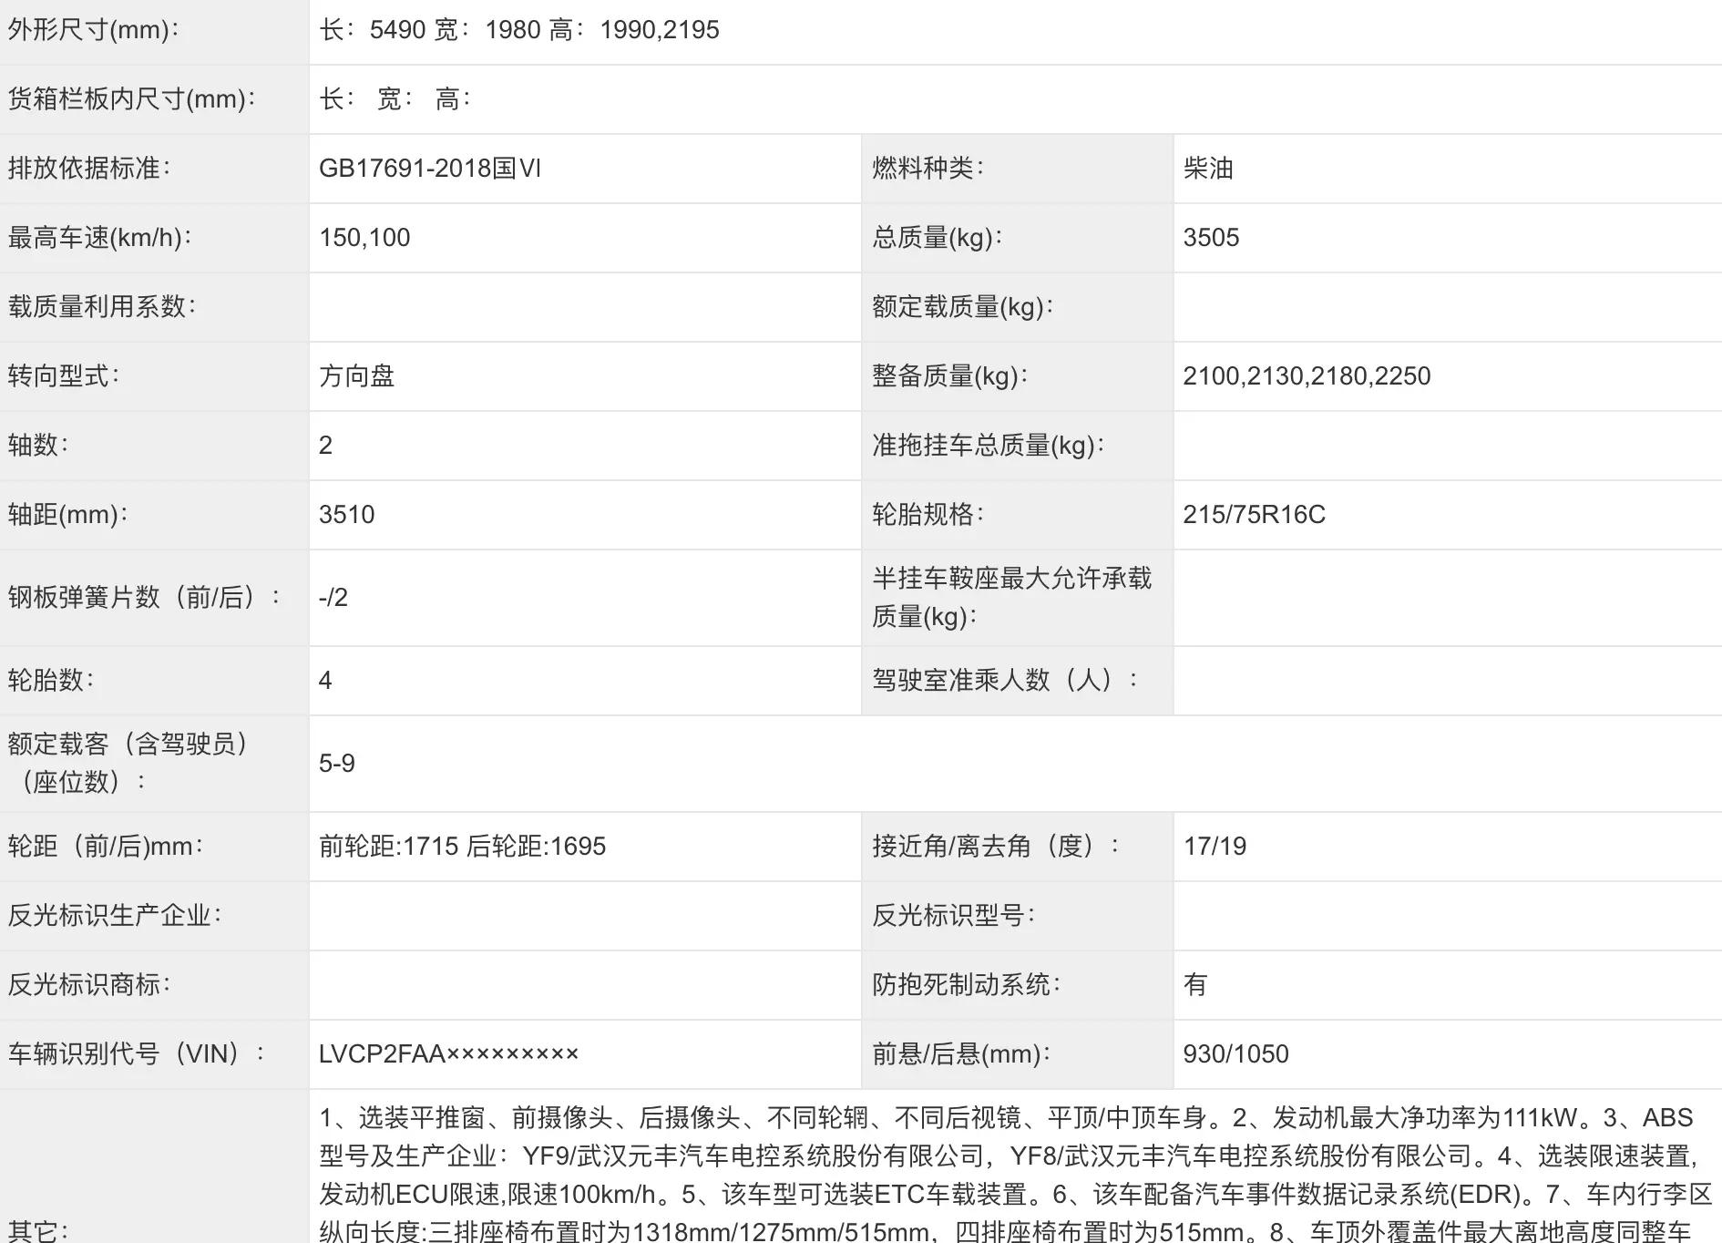The width and height of the screenshot is (1722, 1243).
Task: Select the wheelbase value 3510
Action: coord(347,515)
